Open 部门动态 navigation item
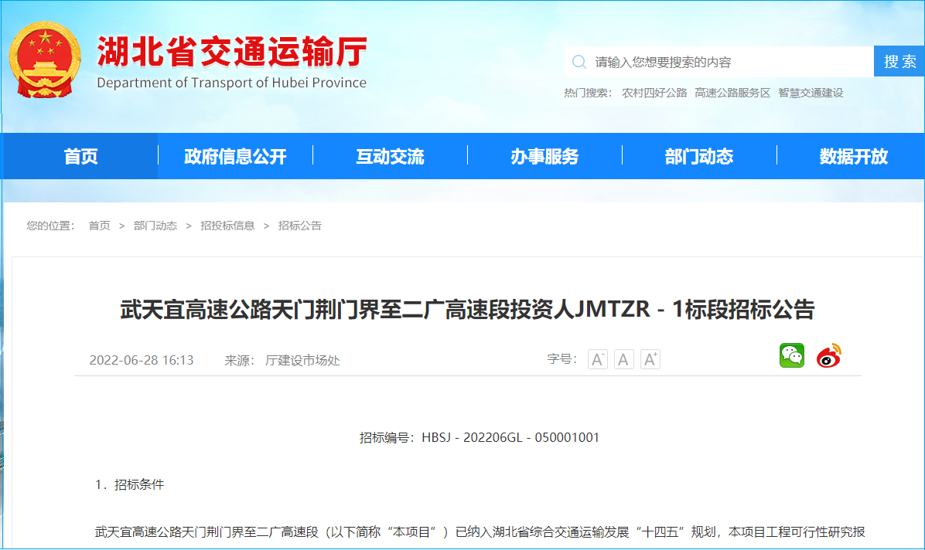 tap(699, 157)
